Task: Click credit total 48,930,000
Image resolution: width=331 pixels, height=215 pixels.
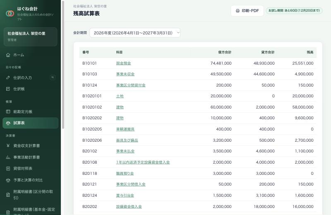Action: click(x=264, y=63)
